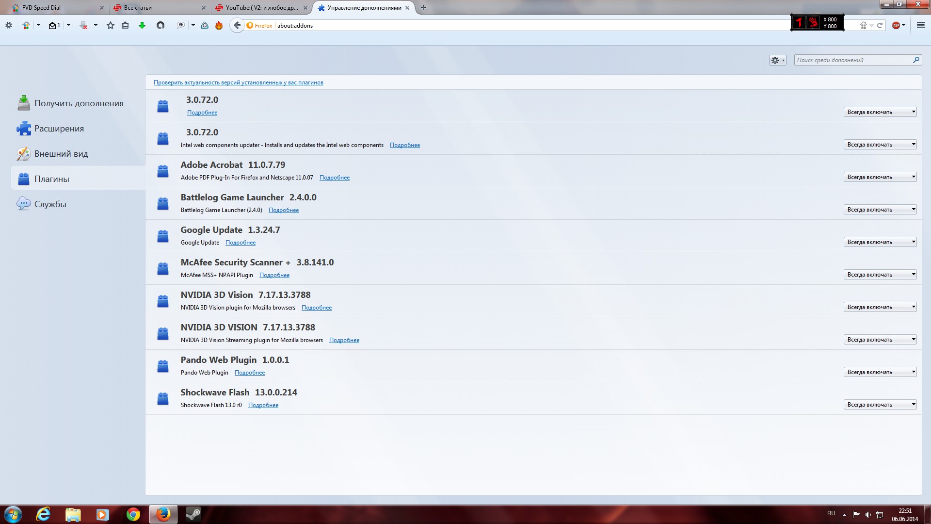Screen dimensions: 931x524
Task: Click the green downloads arrow in toolbar
Action: [x=142, y=25]
